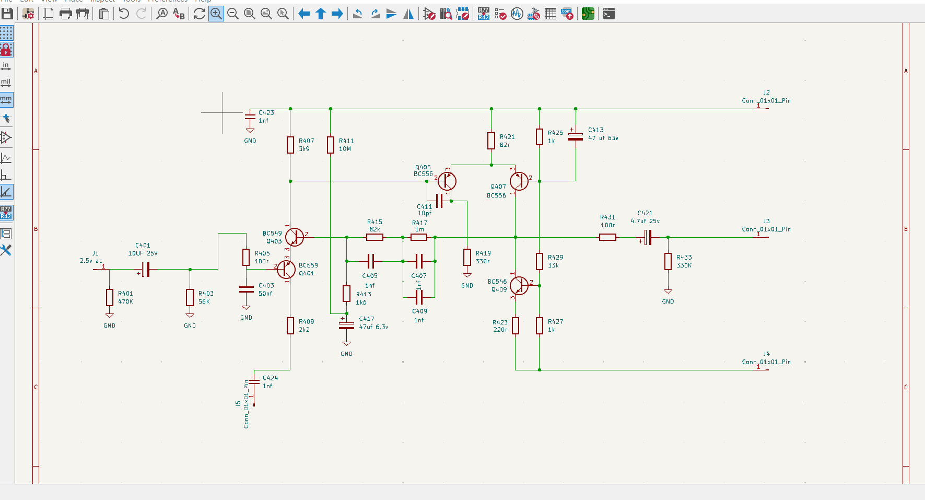
Task: Click the 'Conn_01x01_Pin' text of J2
Action: [x=766, y=101]
